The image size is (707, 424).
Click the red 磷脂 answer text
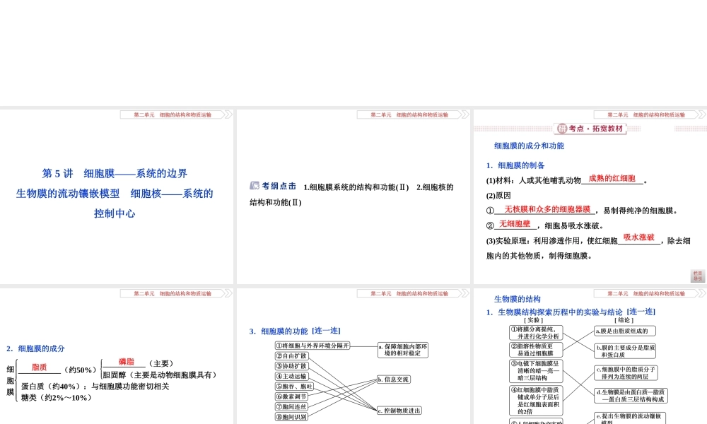(x=127, y=362)
